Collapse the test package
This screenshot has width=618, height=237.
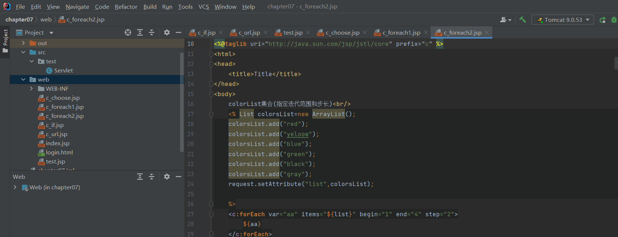pyautogui.click(x=32, y=61)
